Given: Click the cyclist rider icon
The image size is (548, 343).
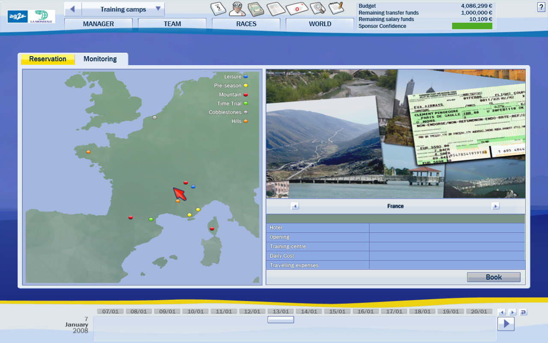Looking at the screenshot, I should click(x=237, y=8).
